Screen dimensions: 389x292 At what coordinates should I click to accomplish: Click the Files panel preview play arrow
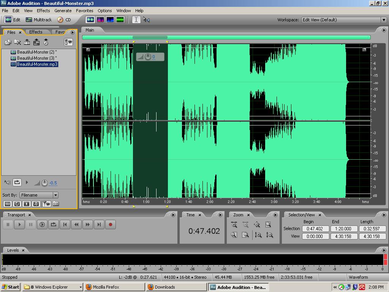pyautogui.click(x=27, y=182)
